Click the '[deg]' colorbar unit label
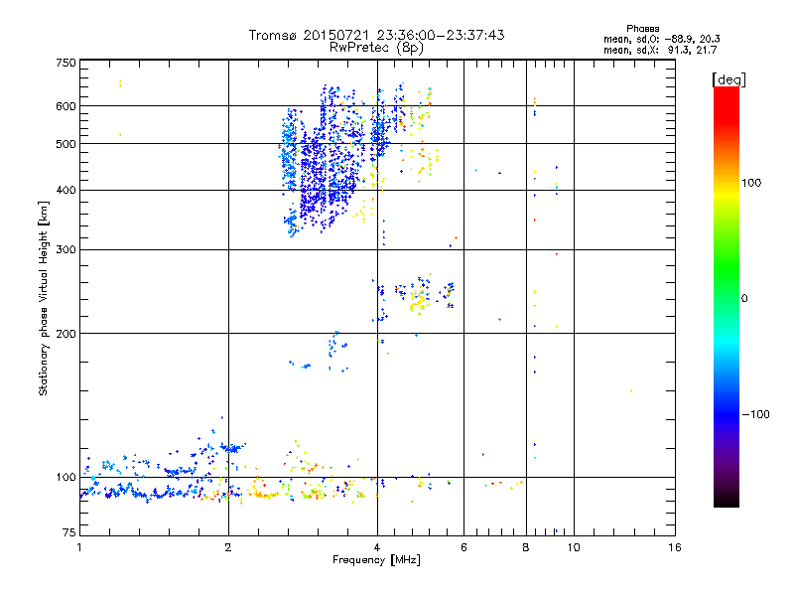Viewport: 794px width, 596px height. point(728,79)
